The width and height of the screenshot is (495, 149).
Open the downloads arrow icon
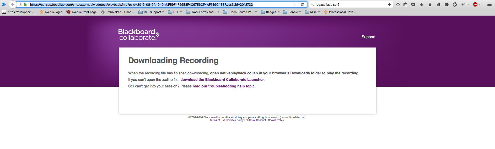(422, 4)
